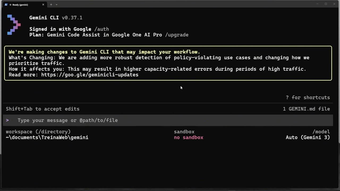Open the goo.gle/geminicli-updates link
Viewport: 340px width, 191px height.
tap(90, 75)
